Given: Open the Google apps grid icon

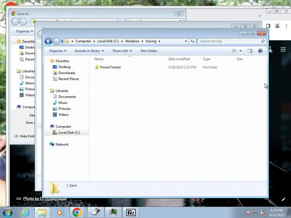Looking at the screenshot, I should pyautogui.click(x=283, y=49).
